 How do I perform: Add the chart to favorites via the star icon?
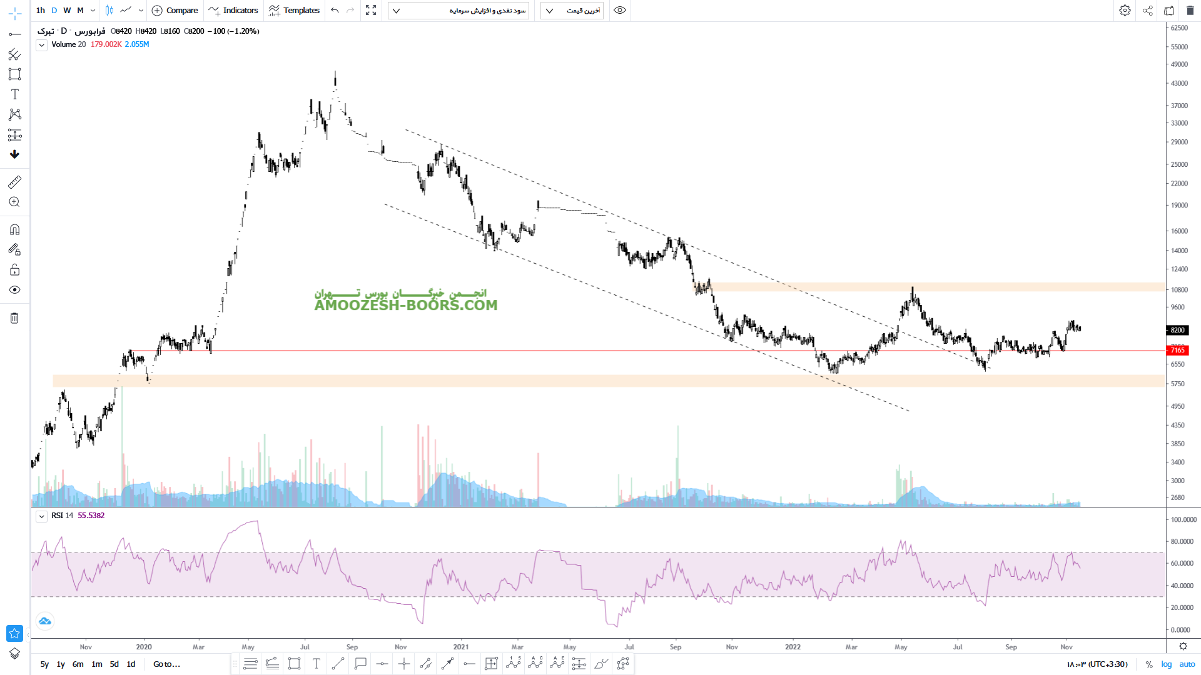click(14, 633)
